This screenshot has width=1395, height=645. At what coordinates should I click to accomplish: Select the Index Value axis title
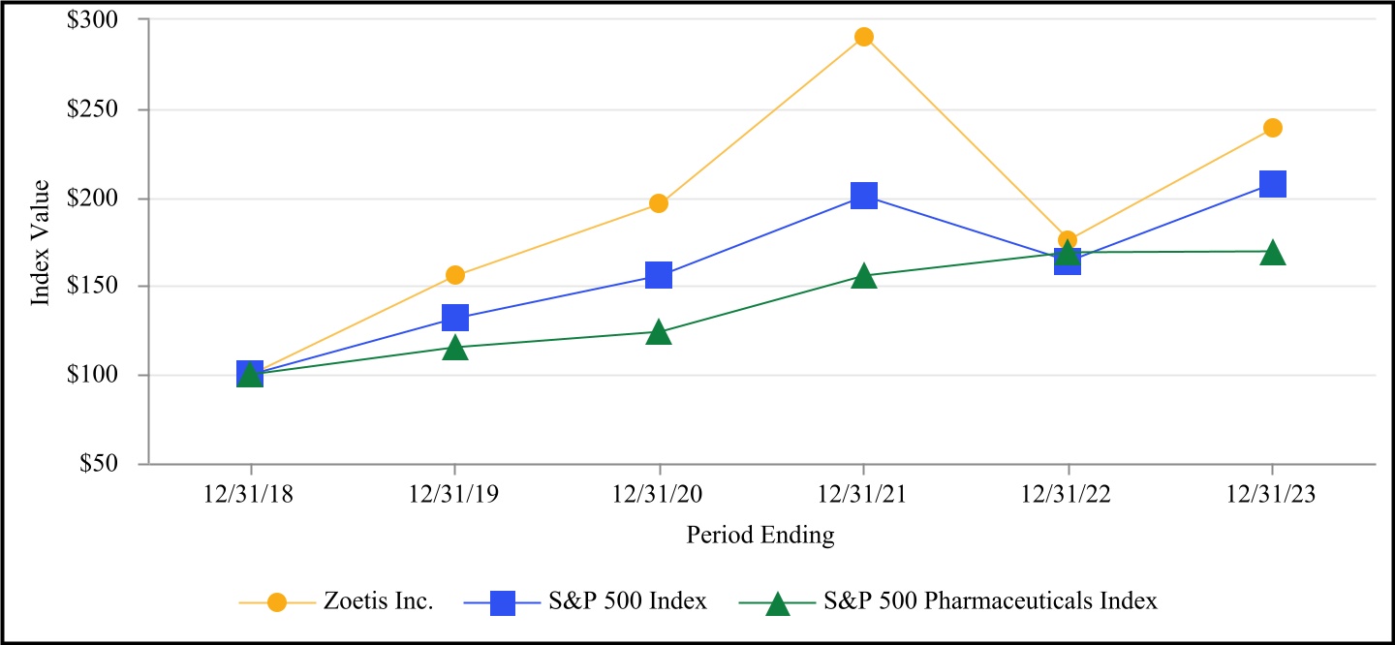(41, 242)
